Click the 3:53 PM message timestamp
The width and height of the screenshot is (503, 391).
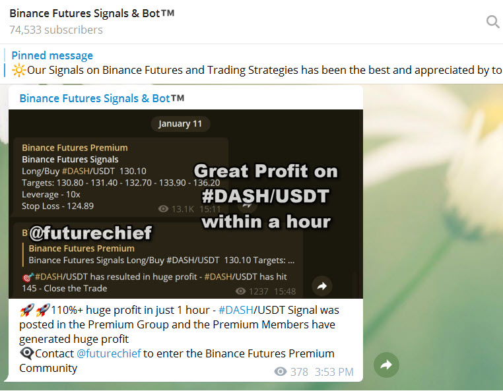pos(334,372)
